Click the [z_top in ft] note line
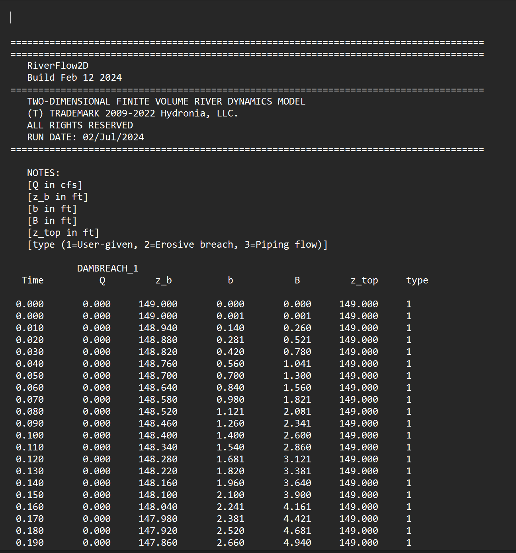The image size is (516, 553). click(x=63, y=233)
